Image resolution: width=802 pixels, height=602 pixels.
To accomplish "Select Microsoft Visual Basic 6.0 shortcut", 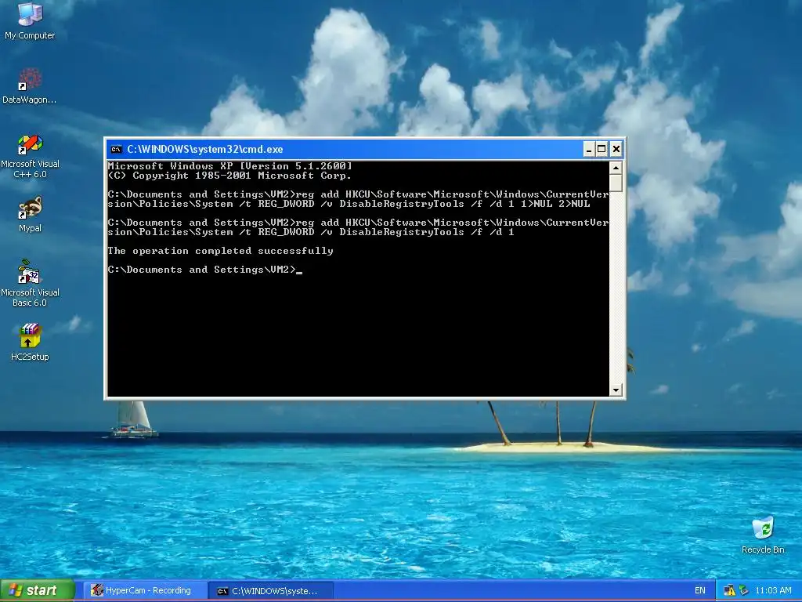I will pos(30,283).
